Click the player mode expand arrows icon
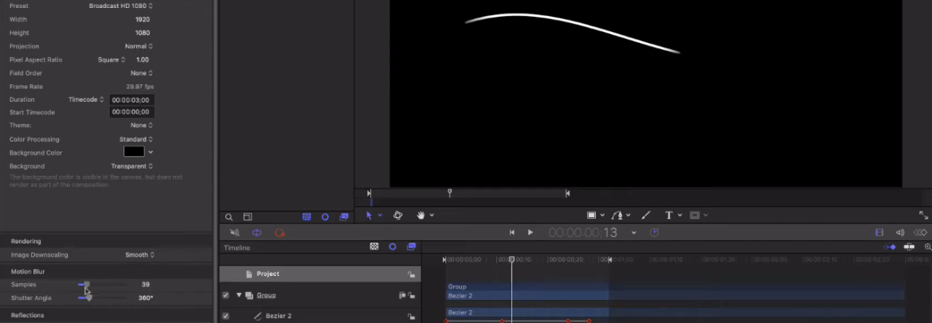932x323 pixels. [x=923, y=216]
